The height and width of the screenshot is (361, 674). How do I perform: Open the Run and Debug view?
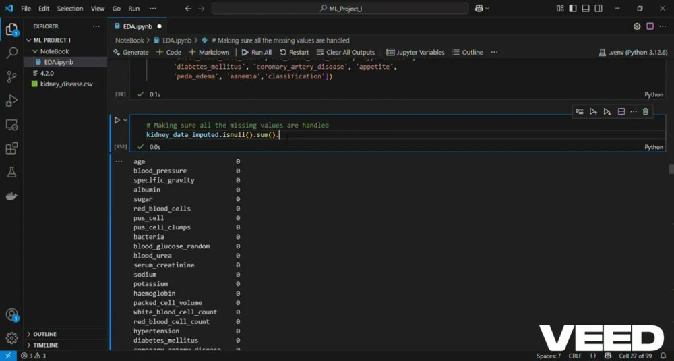(x=11, y=101)
